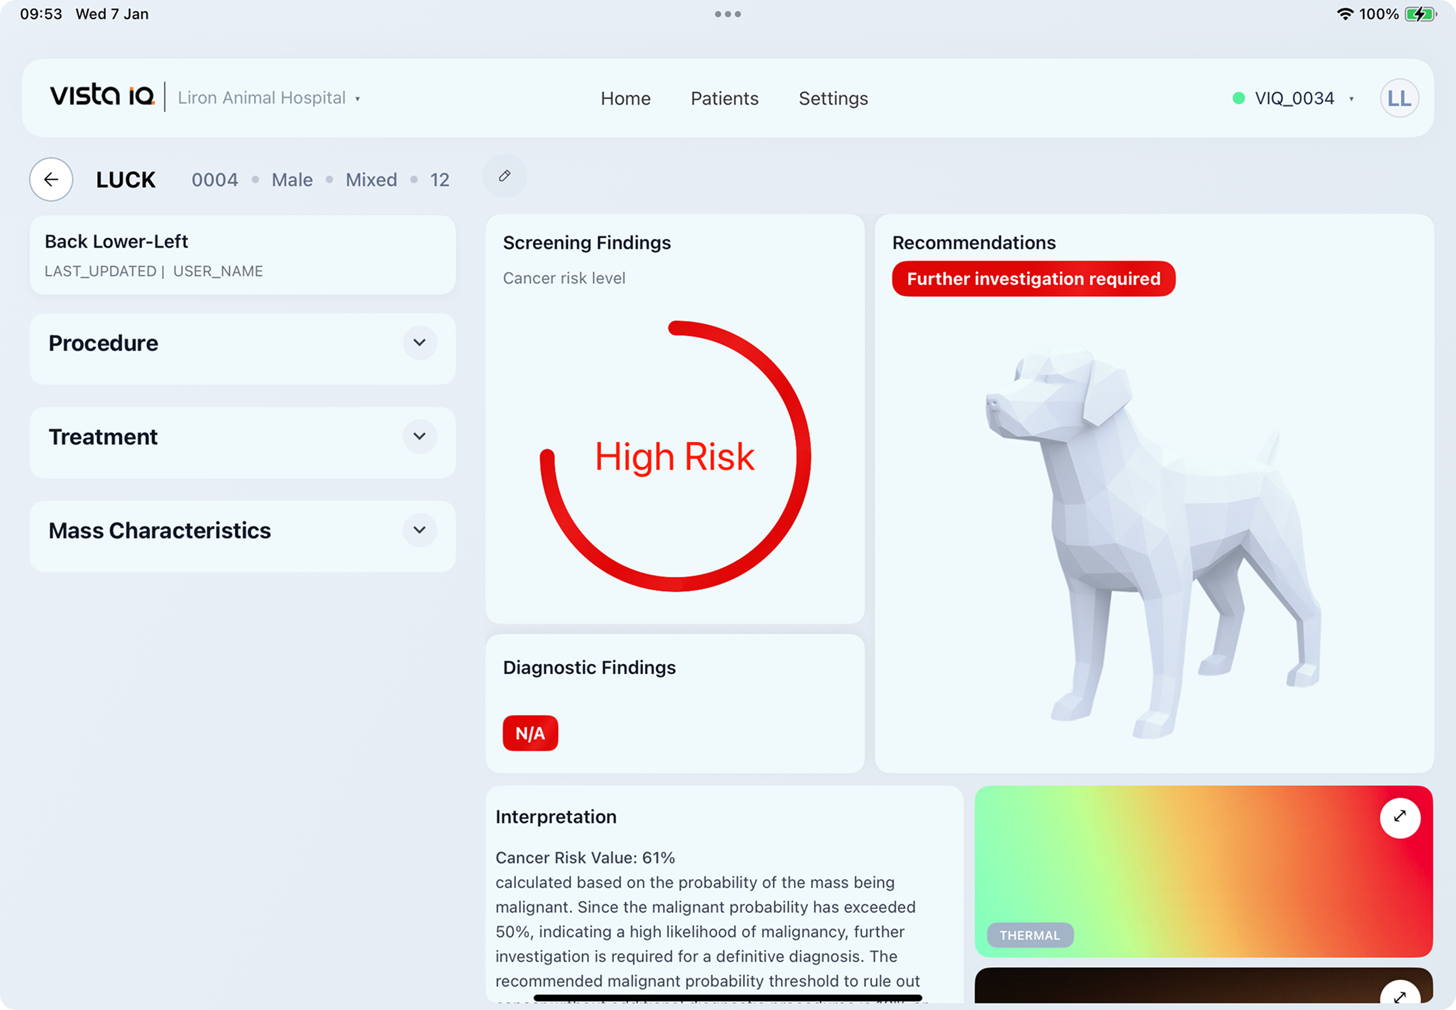Image resolution: width=1456 pixels, height=1010 pixels.
Task: Click the pencil edit patient icon
Action: coord(505,176)
